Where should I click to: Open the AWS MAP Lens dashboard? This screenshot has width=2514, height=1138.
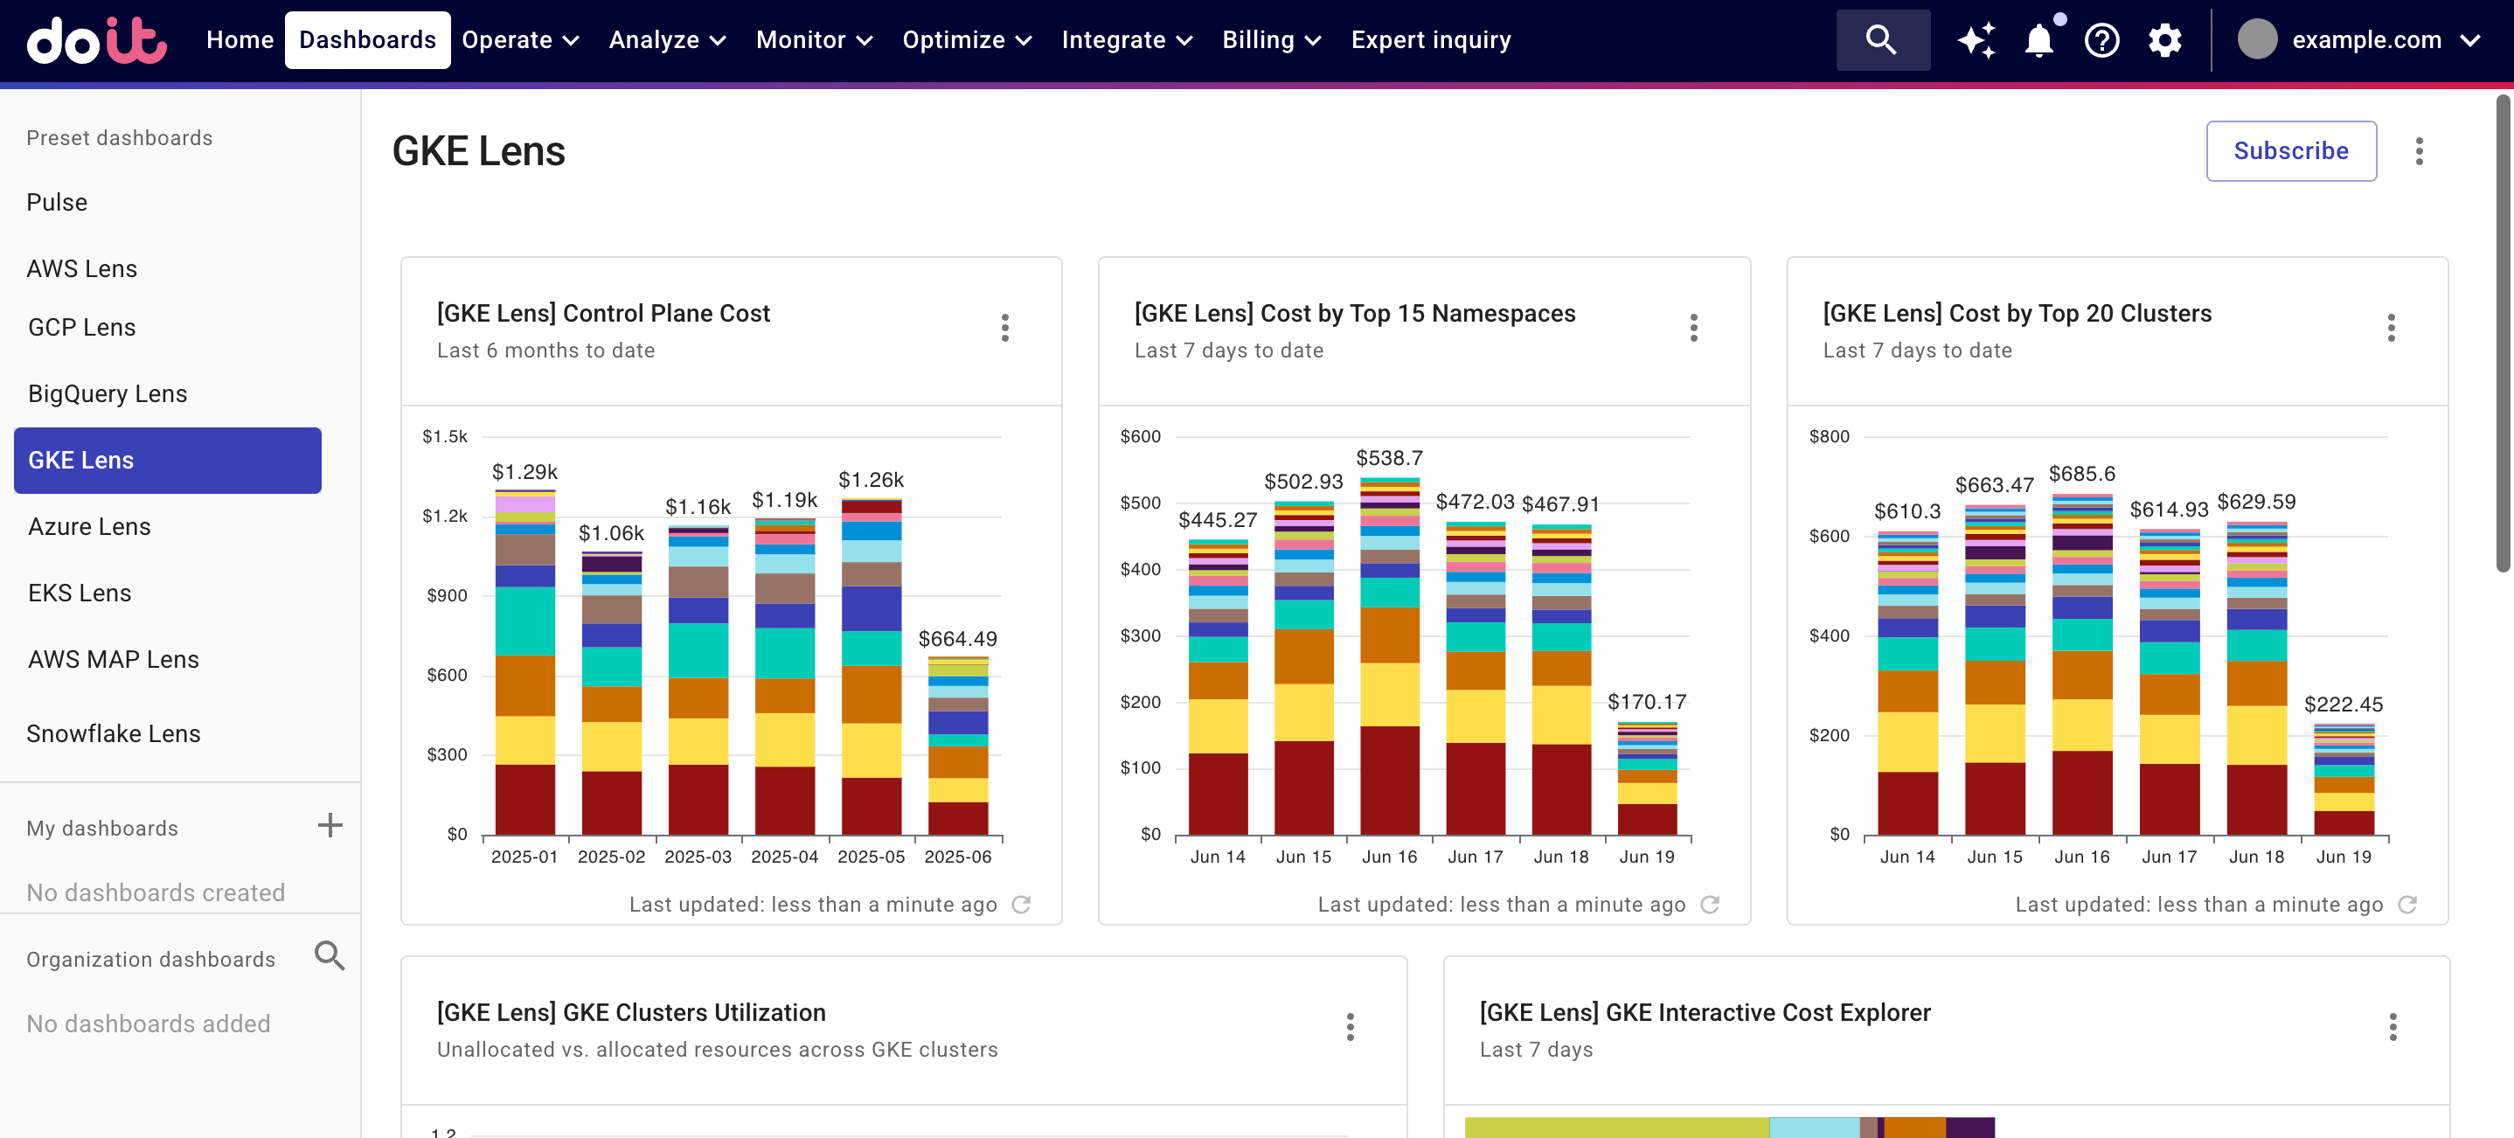pos(114,659)
